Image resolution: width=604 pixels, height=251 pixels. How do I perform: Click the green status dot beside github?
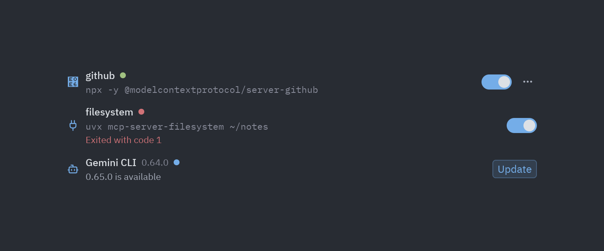pyautogui.click(x=123, y=75)
